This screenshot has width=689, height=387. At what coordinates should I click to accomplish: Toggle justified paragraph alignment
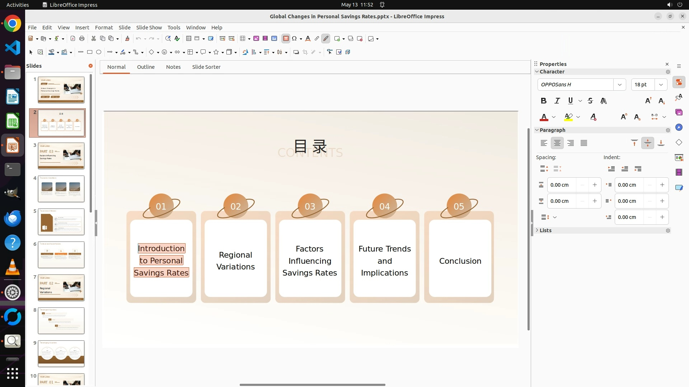584,143
